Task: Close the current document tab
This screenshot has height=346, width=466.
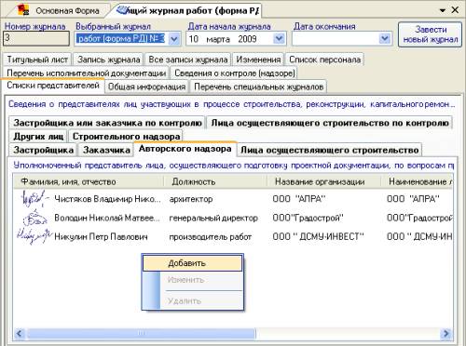Action: pyautogui.click(x=455, y=10)
